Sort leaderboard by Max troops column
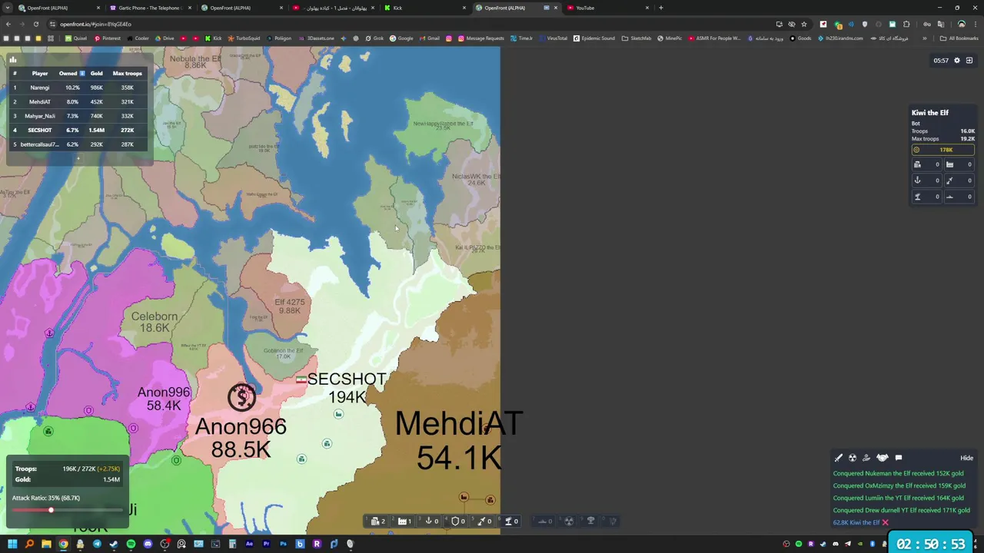984x553 pixels. pos(128,73)
